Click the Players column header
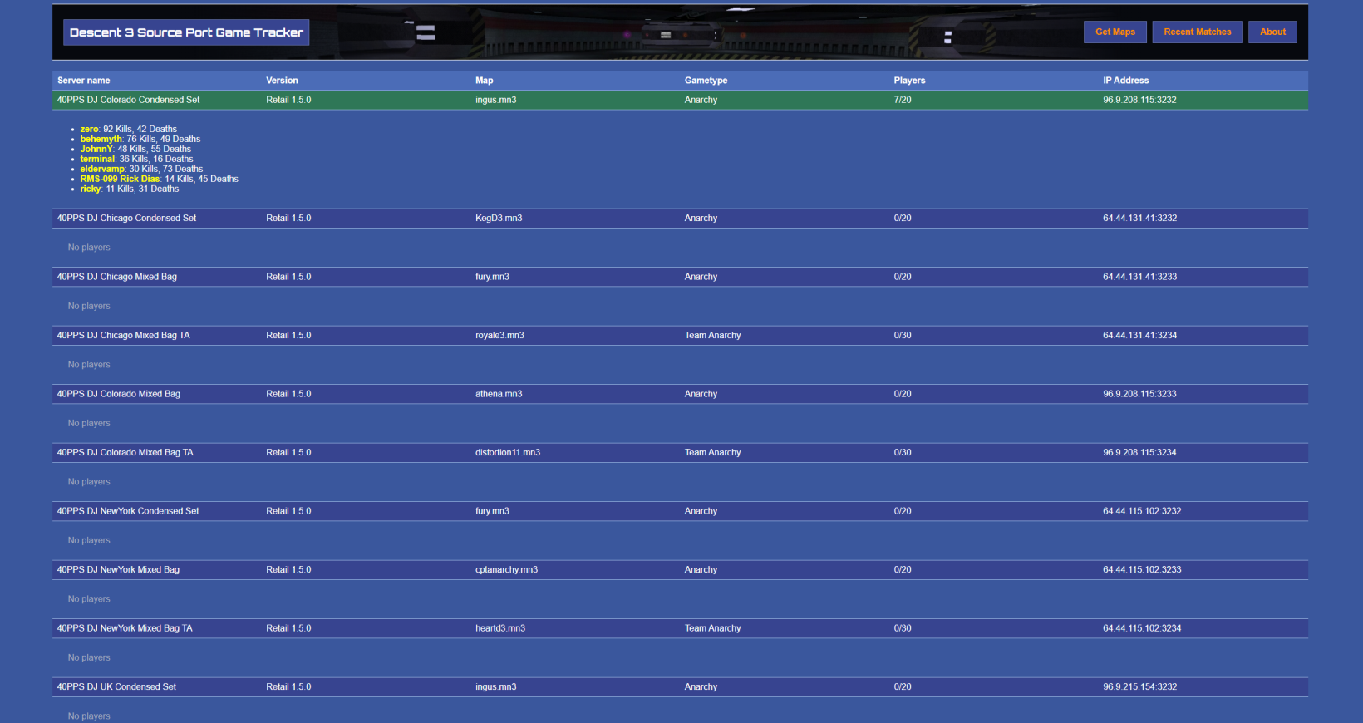1363x723 pixels. pyautogui.click(x=909, y=81)
